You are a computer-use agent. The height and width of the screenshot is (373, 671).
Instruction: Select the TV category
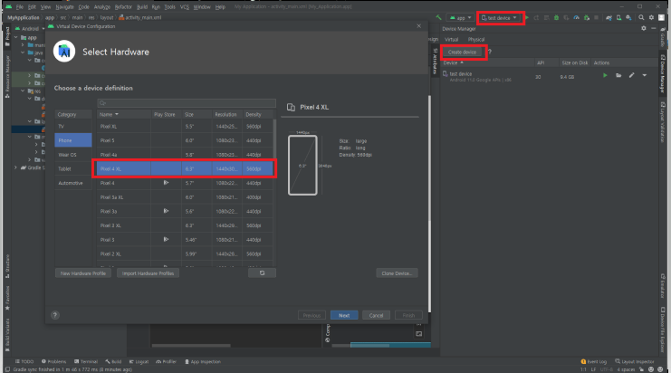(x=73, y=126)
